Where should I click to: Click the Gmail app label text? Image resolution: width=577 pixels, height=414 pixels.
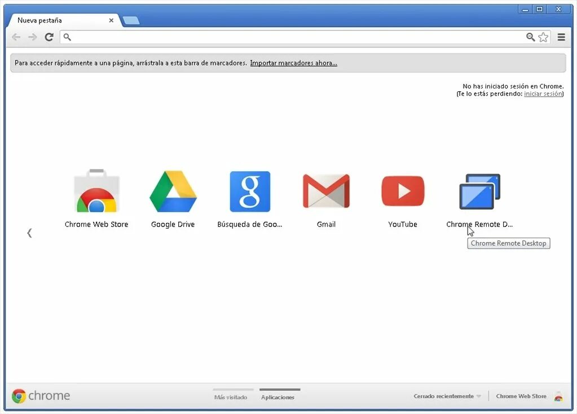coord(326,224)
